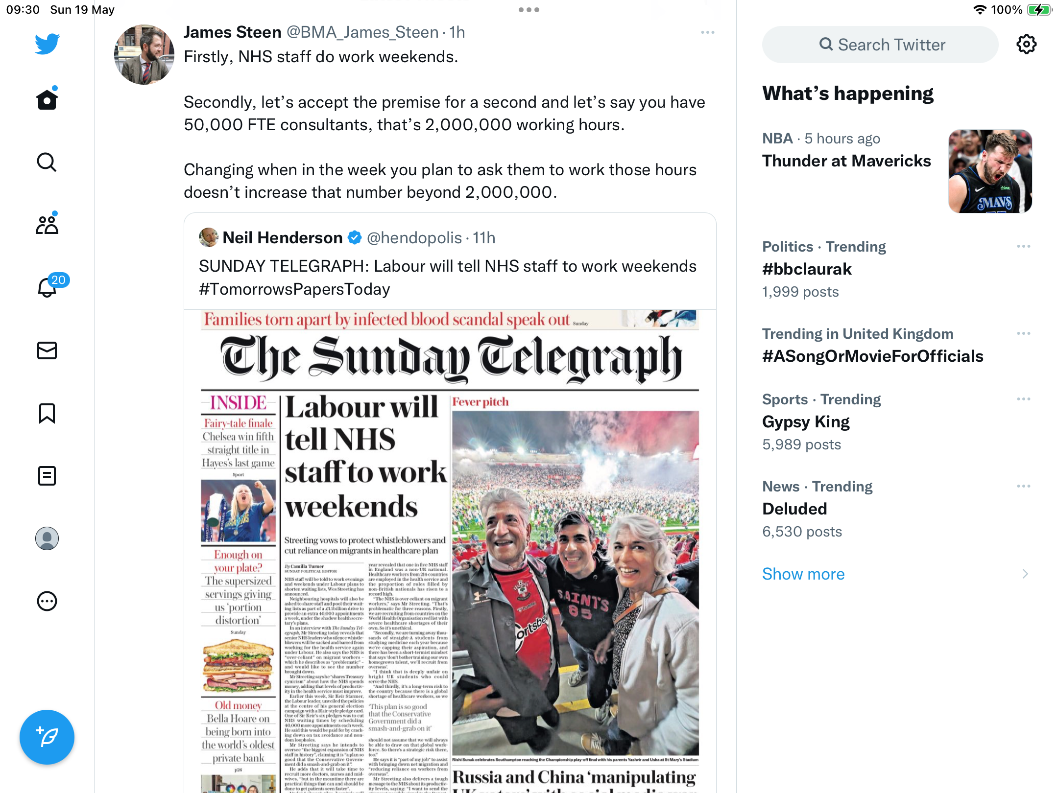The image size is (1058, 793).
Task: Open the Profile avatar icon in sidebar
Action: 47,538
